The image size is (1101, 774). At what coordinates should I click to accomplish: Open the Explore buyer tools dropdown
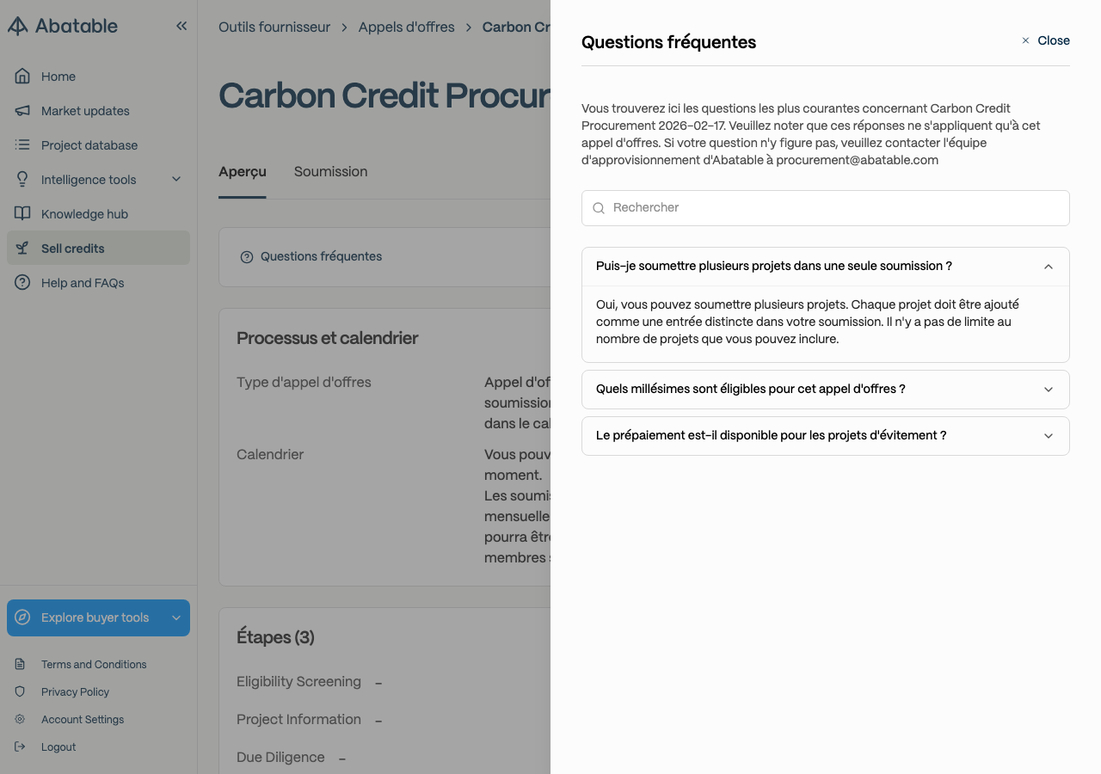click(x=98, y=617)
